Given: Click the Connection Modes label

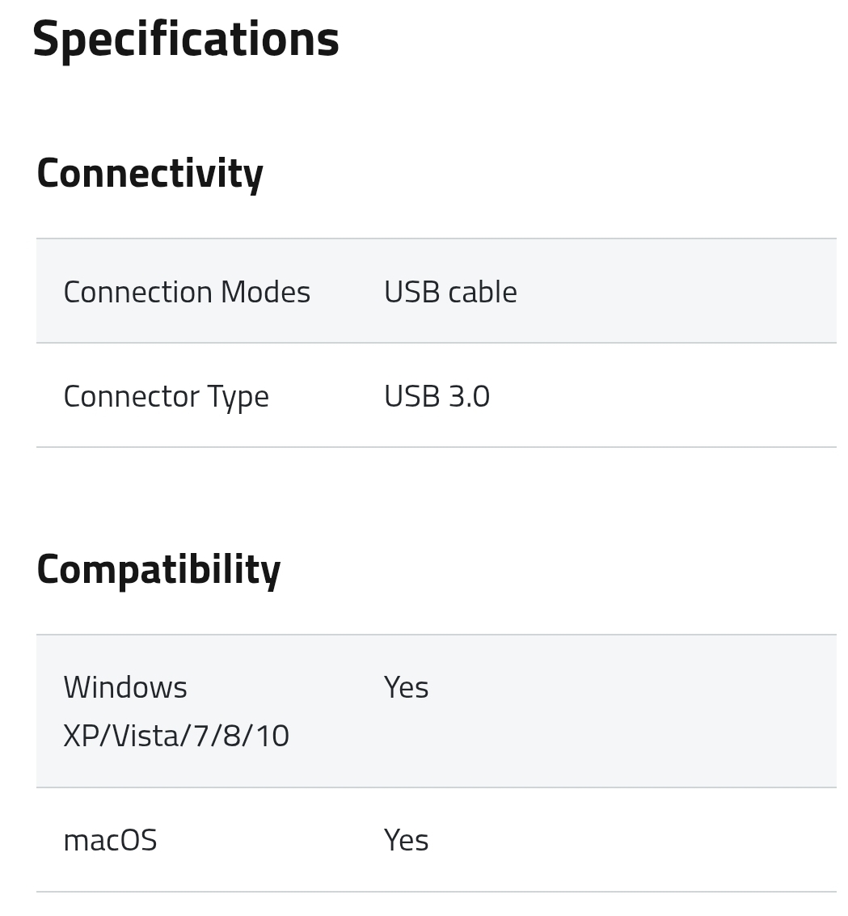Looking at the screenshot, I should pyautogui.click(x=187, y=292).
